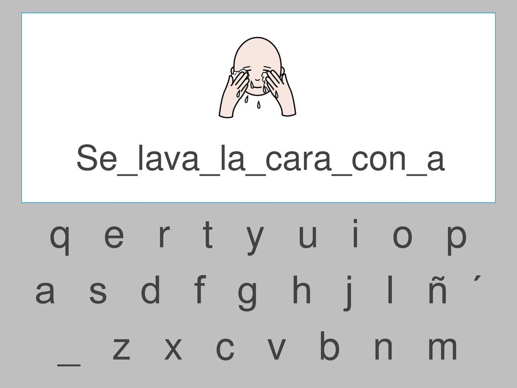
Task: Tap the letter h key
Action: [302, 289]
